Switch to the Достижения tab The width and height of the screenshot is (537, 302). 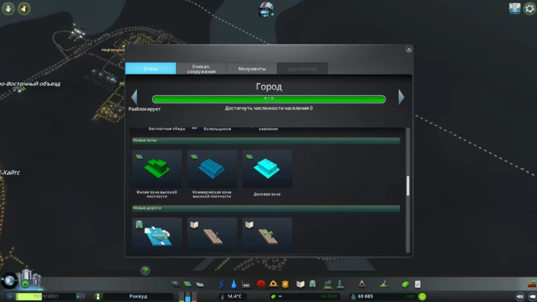click(302, 69)
